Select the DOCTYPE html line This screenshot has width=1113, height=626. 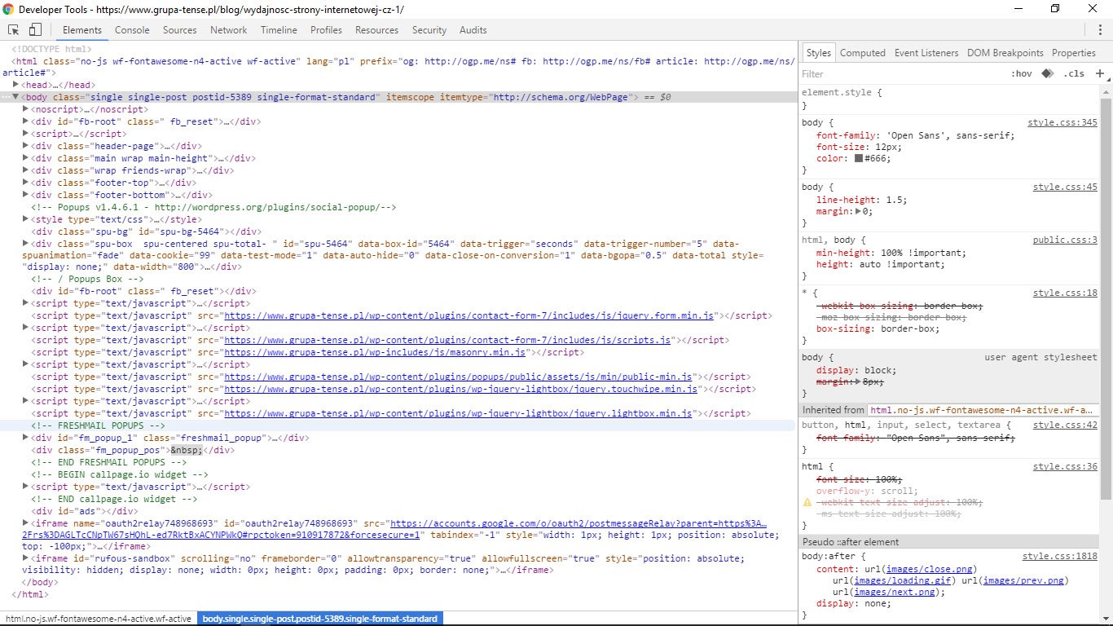click(51, 49)
